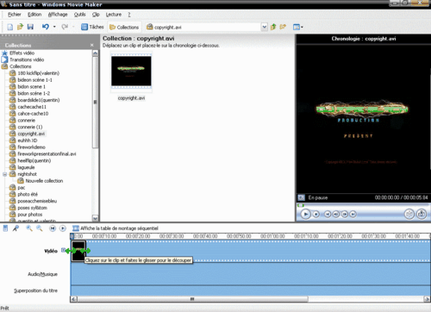Viewport: 431px width, 312px height.
Task: Click the collections tree scroll-down arrow
Action: pos(96,218)
